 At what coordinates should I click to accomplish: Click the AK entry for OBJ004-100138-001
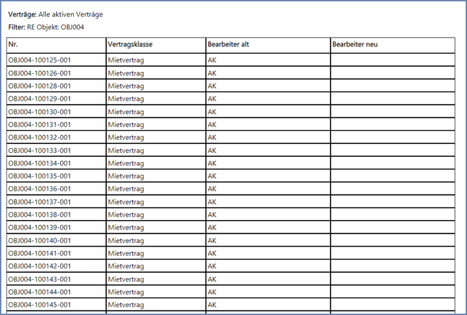coord(212,215)
